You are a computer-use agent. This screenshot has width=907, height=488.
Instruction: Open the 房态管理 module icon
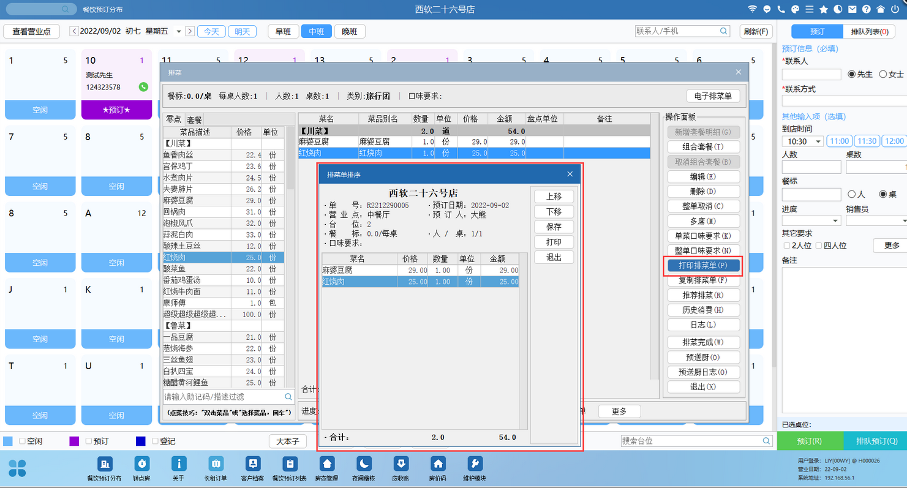pyautogui.click(x=327, y=464)
